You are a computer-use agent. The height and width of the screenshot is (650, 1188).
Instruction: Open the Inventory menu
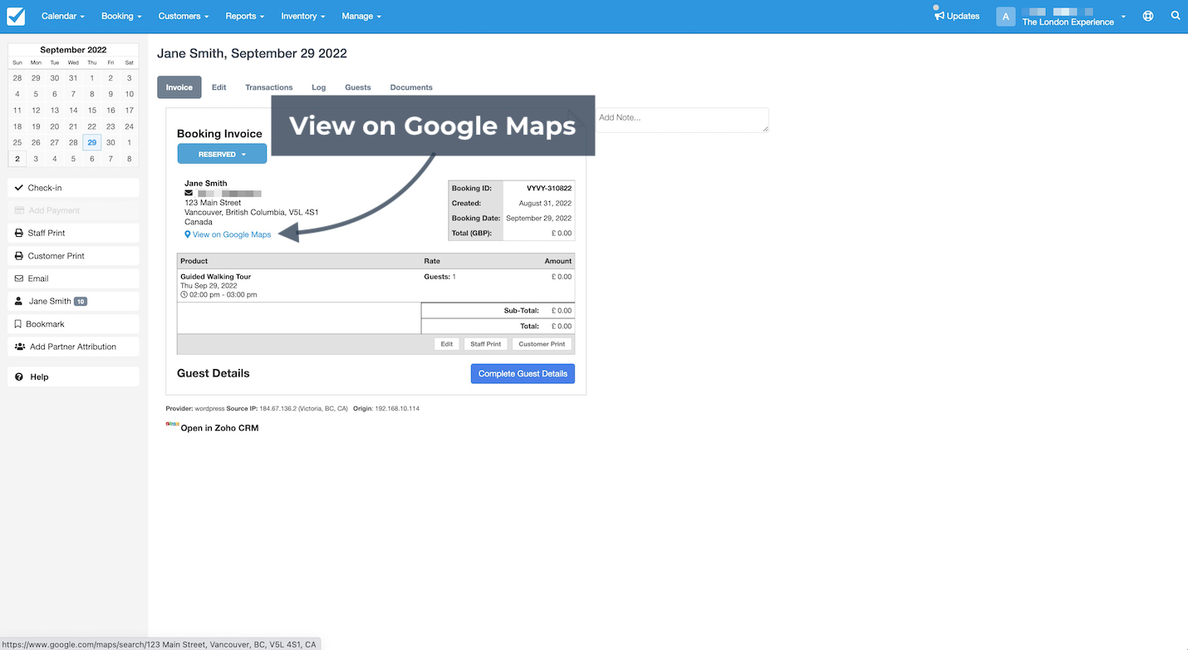pos(303,16)
